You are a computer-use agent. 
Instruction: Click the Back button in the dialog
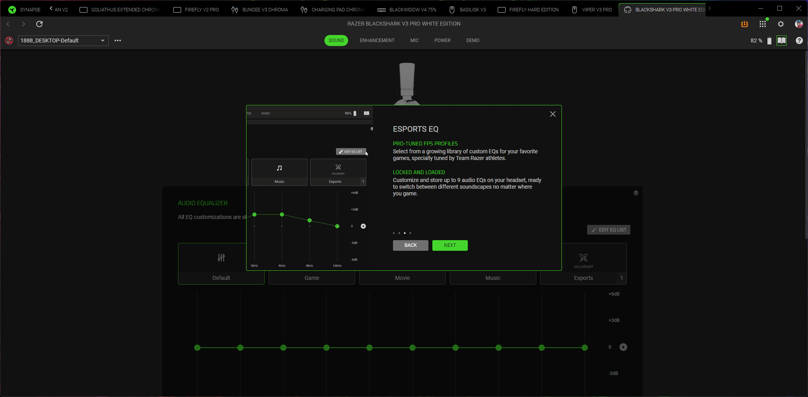[x=411, y=245]
